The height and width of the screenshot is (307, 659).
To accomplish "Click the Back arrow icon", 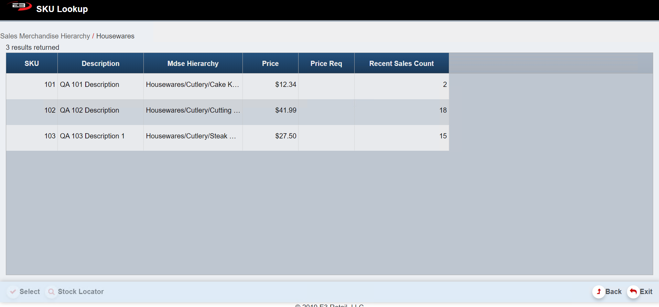I will tap(599, 292).
